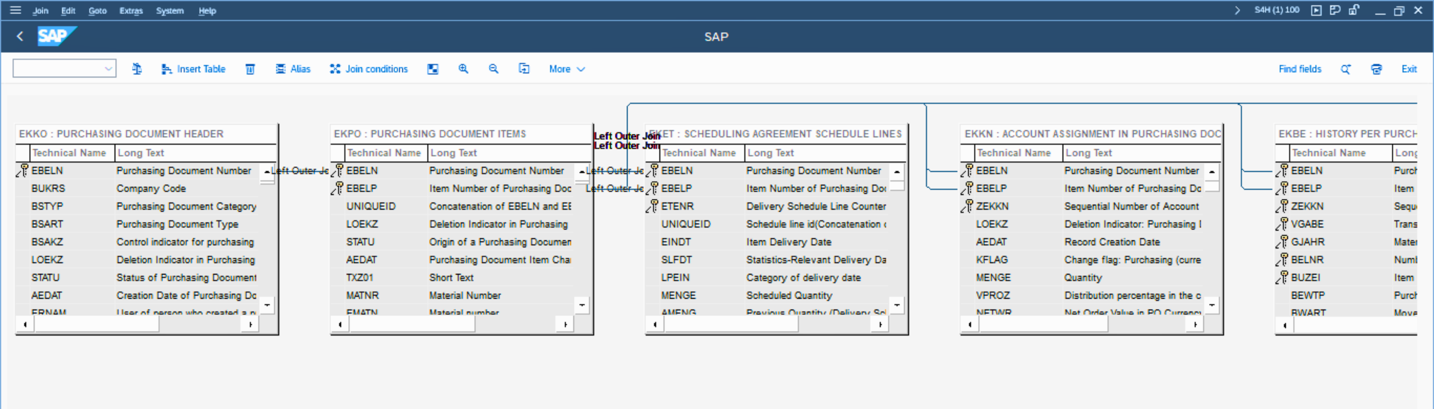The image size is (1434, 409).
Task: Expand the command field dropdown arrow
Action: [x=108, y=69]
